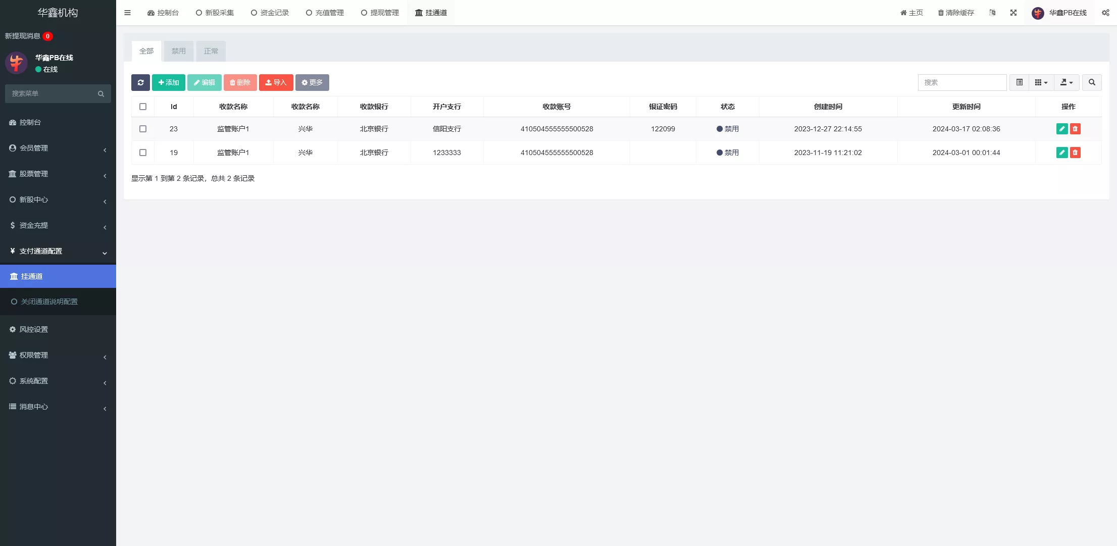This screenshot has height=546, width=1117.
Task: Click the 导入 import button
Action: (x=276, y=82)
